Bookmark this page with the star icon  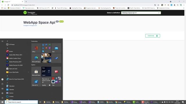coord(158,5)
